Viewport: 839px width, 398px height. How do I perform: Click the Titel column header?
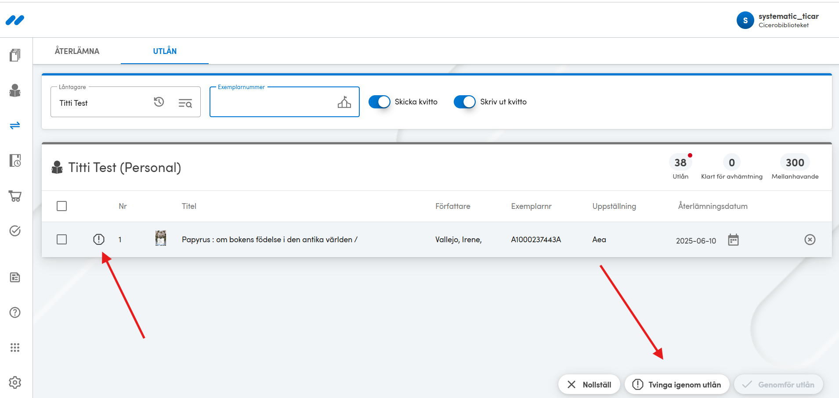pyautogui.click(x=189, y=206)
